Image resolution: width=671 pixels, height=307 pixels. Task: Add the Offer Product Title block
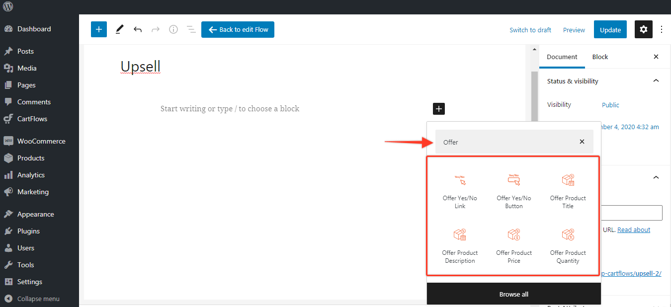click(568, 191)
